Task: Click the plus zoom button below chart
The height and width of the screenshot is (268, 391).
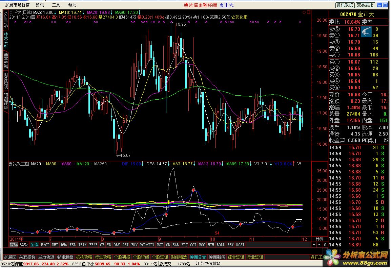Action: pos(314,245)
